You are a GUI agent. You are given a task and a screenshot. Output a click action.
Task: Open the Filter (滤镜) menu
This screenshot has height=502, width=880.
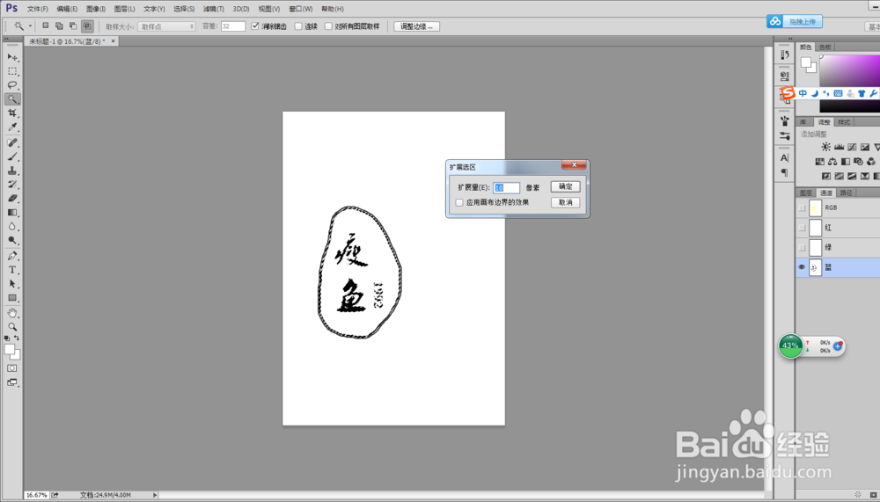coord(213,9)
